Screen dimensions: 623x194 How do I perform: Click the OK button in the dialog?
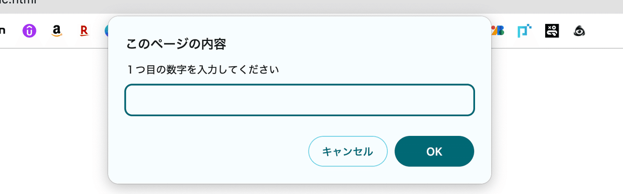pos(434,151)
